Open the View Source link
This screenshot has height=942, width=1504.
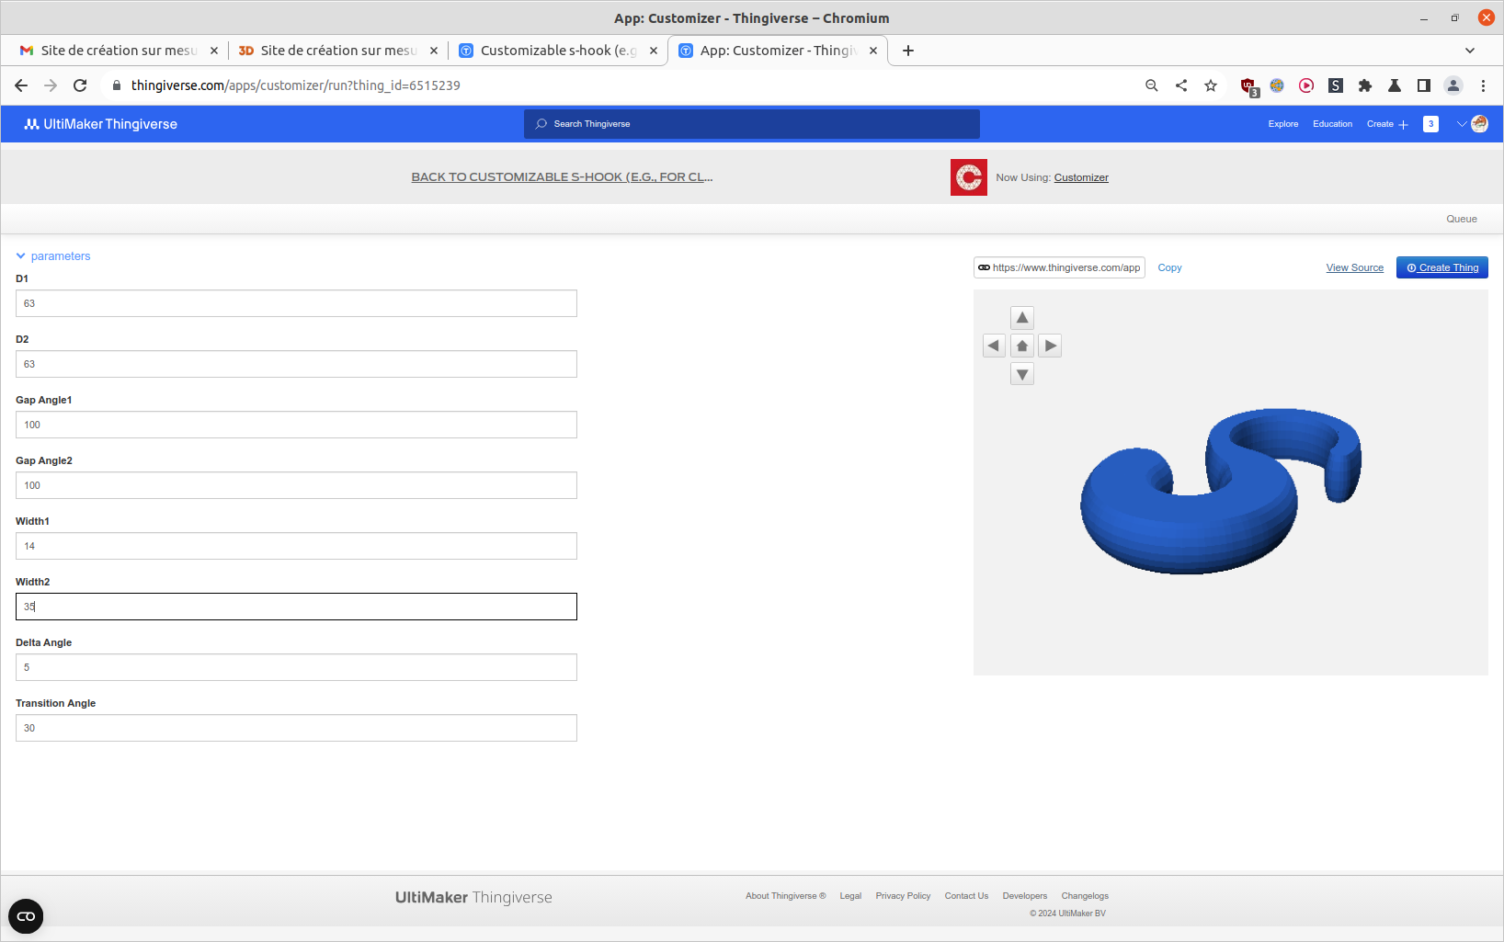[1354, 268]
